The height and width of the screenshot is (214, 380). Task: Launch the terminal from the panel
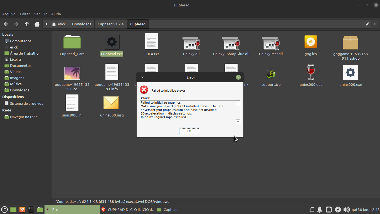pos(31,210)
